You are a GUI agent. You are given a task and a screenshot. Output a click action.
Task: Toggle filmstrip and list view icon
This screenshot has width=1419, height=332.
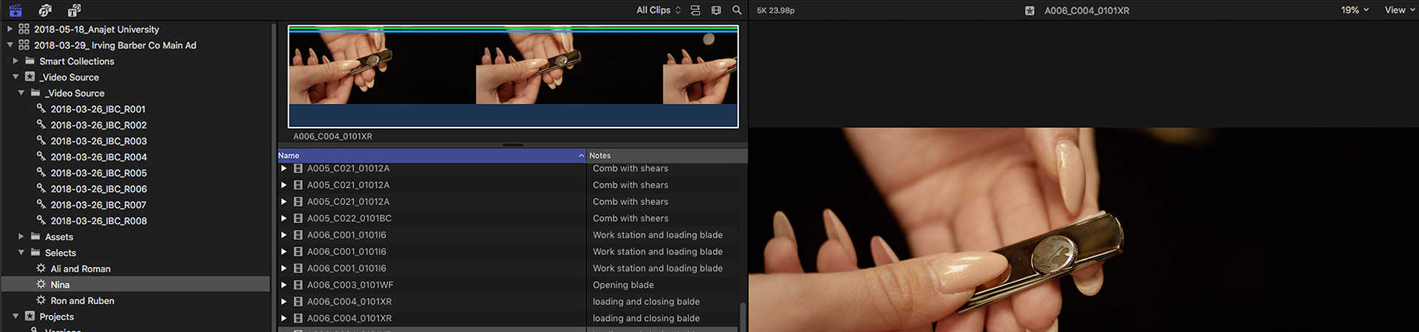tap(716, 10)
